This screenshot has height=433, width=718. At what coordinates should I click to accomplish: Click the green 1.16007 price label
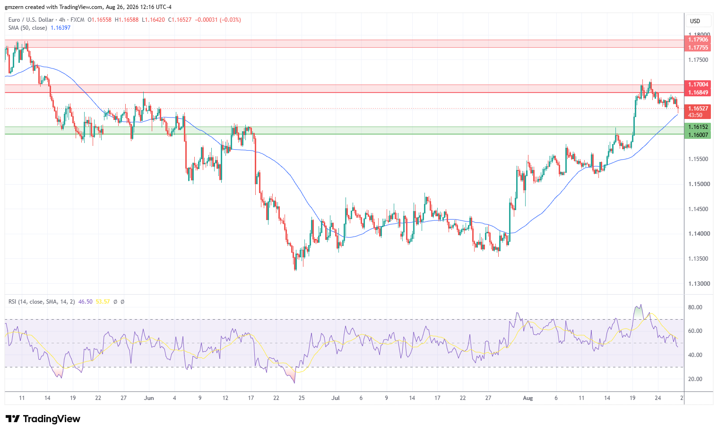click(x=698, y=135)
